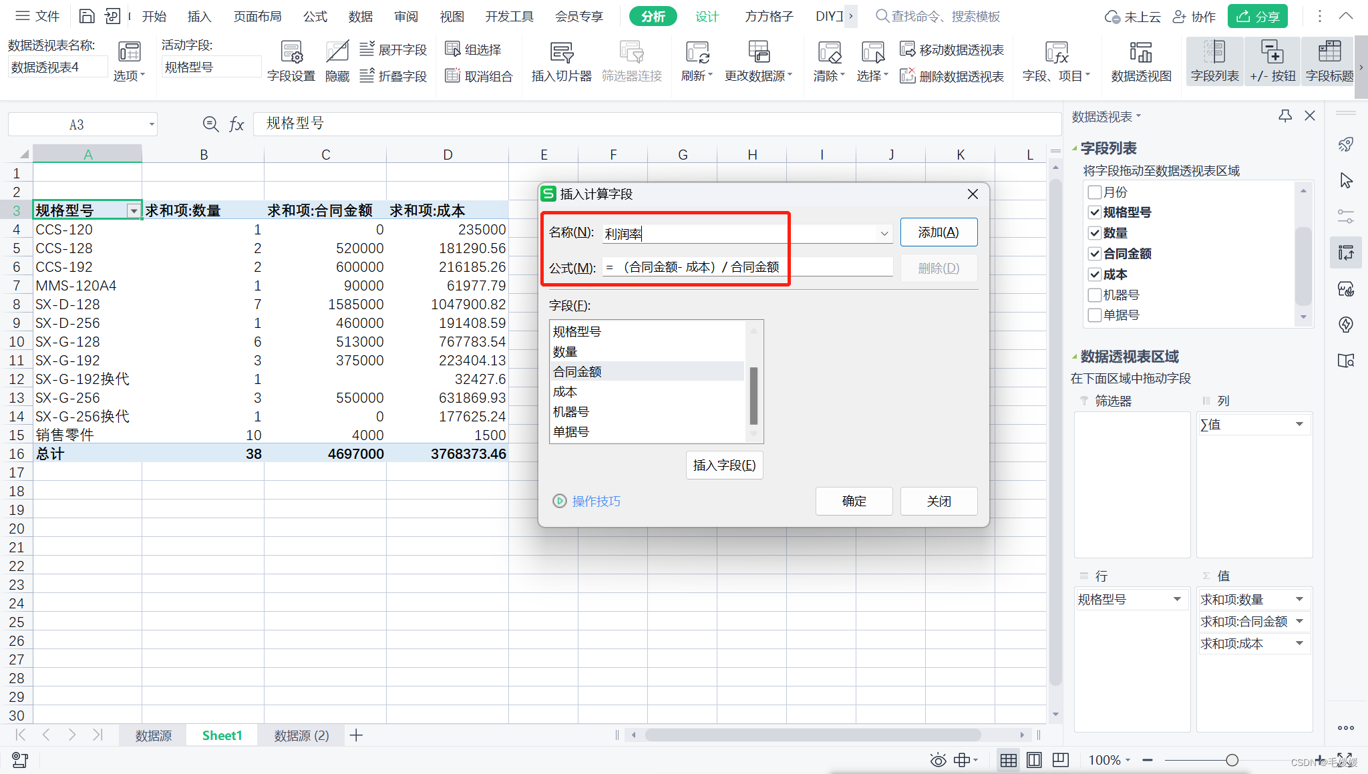Image resolution: width=1368 pixels, height=774 pixels.
Task: Open the 插入 ribbon tab
Action: [x=199, y=16]
